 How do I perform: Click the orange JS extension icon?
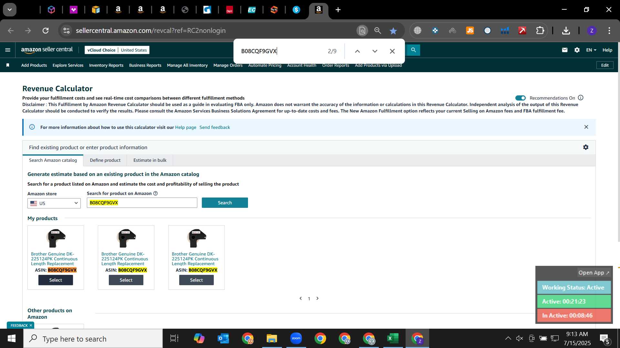[x=470, y=31]
